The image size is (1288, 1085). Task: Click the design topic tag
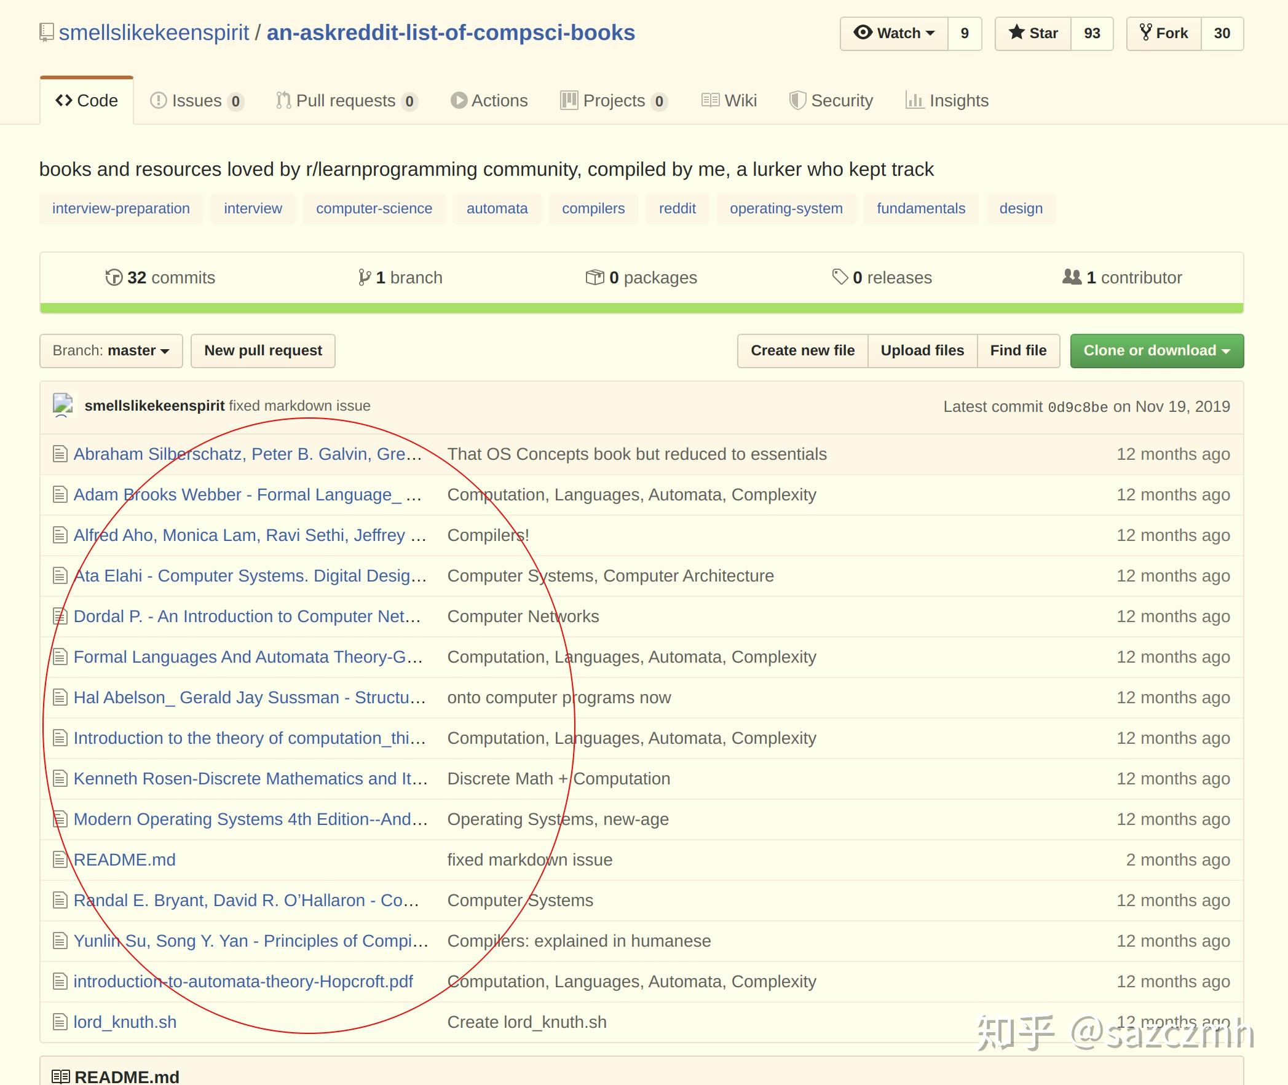coord(1021,208)
